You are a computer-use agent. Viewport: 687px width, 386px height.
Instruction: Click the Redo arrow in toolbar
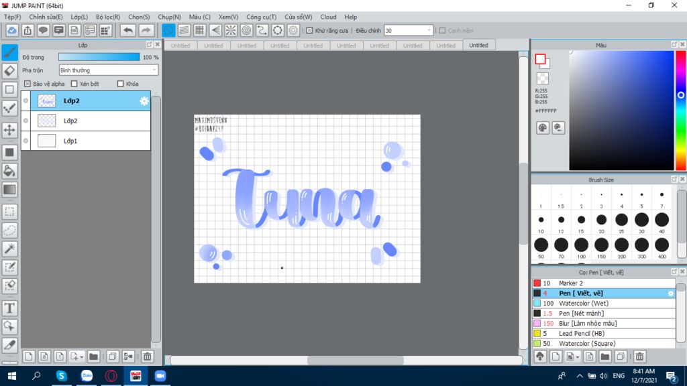146,30
